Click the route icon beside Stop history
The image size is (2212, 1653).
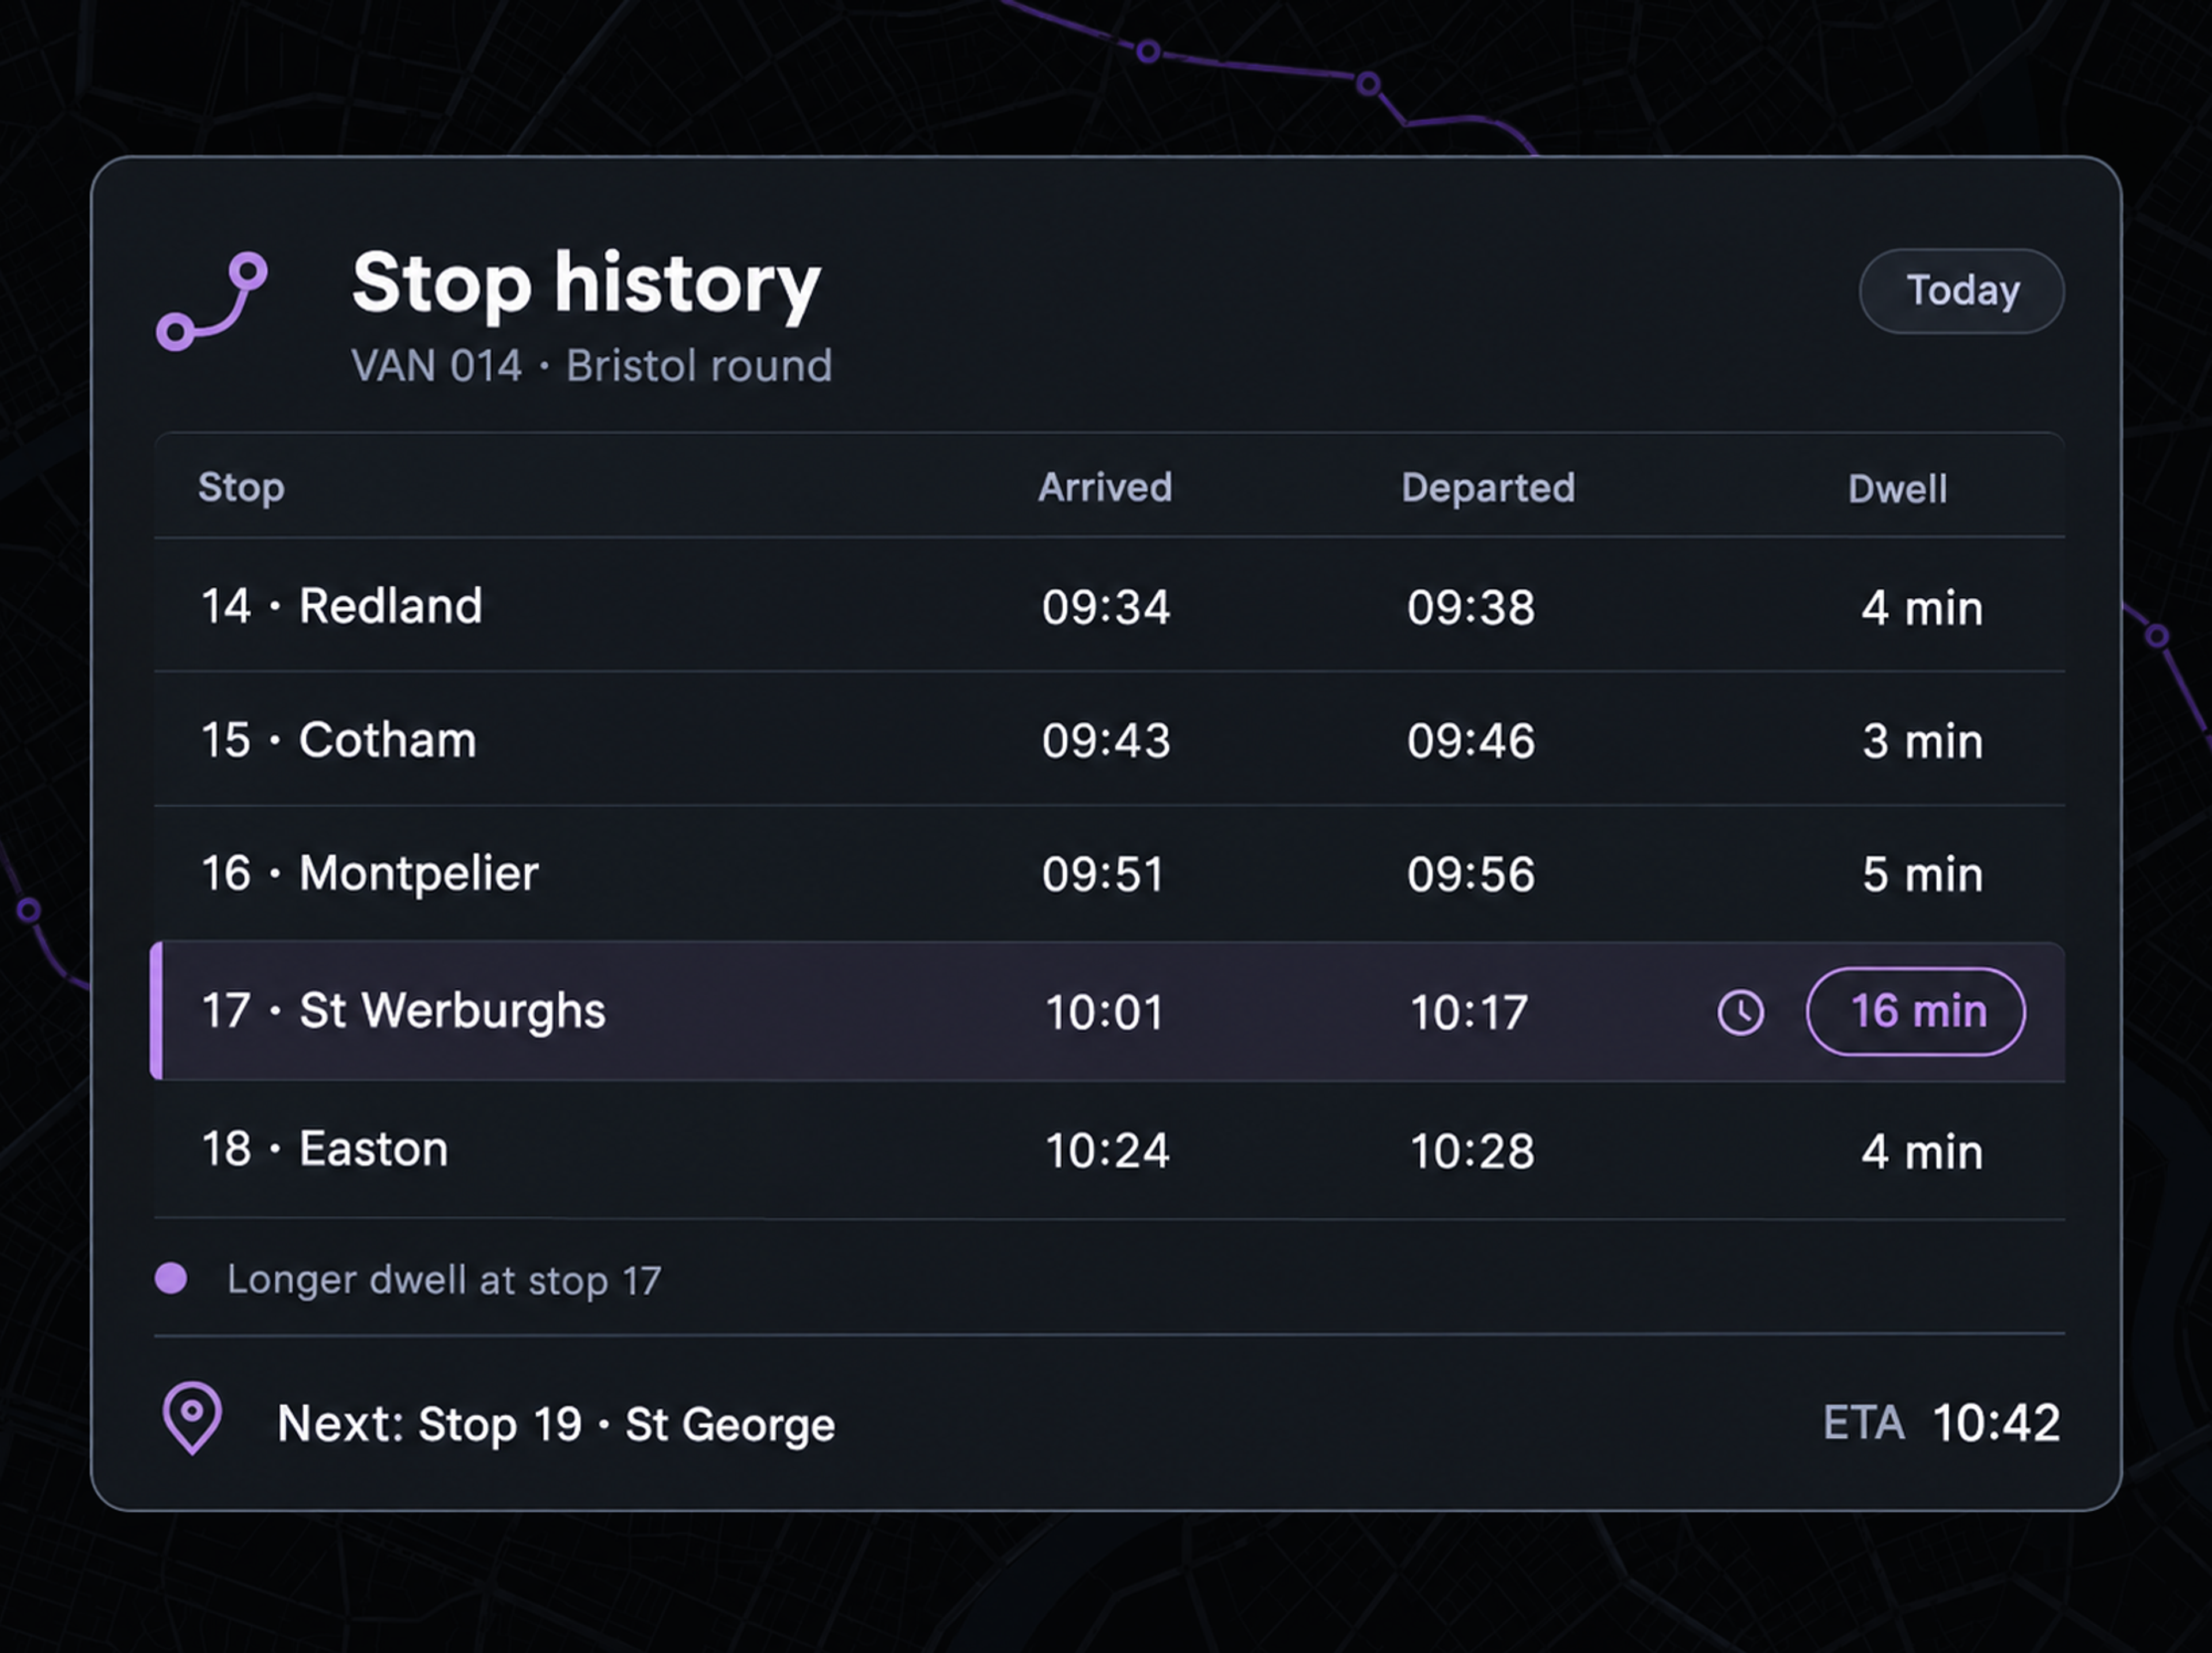[x=212, y=301]
